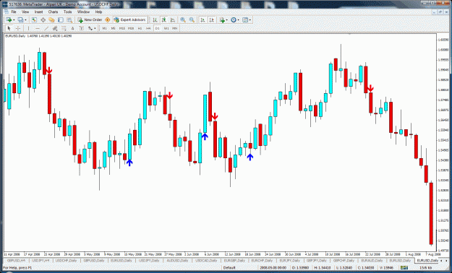Launch MetaEditor from the toolbar
This screenshot has width=452, height=273.
point(107,20)
